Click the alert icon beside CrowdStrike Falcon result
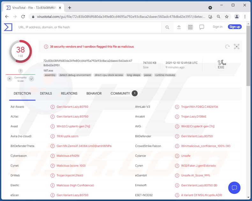Image resolution: width=252 pixels, height=201 pixels. [x=177, y=146]
